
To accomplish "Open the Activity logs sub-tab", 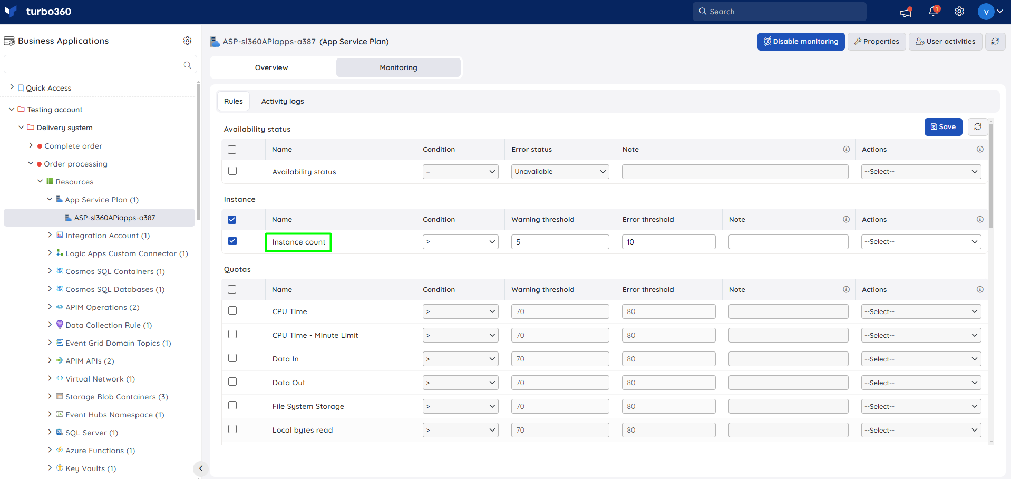I will click(283, 101).
